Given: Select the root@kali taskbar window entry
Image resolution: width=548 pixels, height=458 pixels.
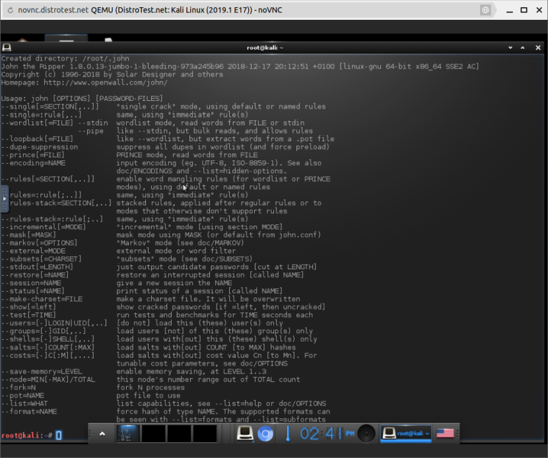Looking at the screenshot, I should [406, 434].
